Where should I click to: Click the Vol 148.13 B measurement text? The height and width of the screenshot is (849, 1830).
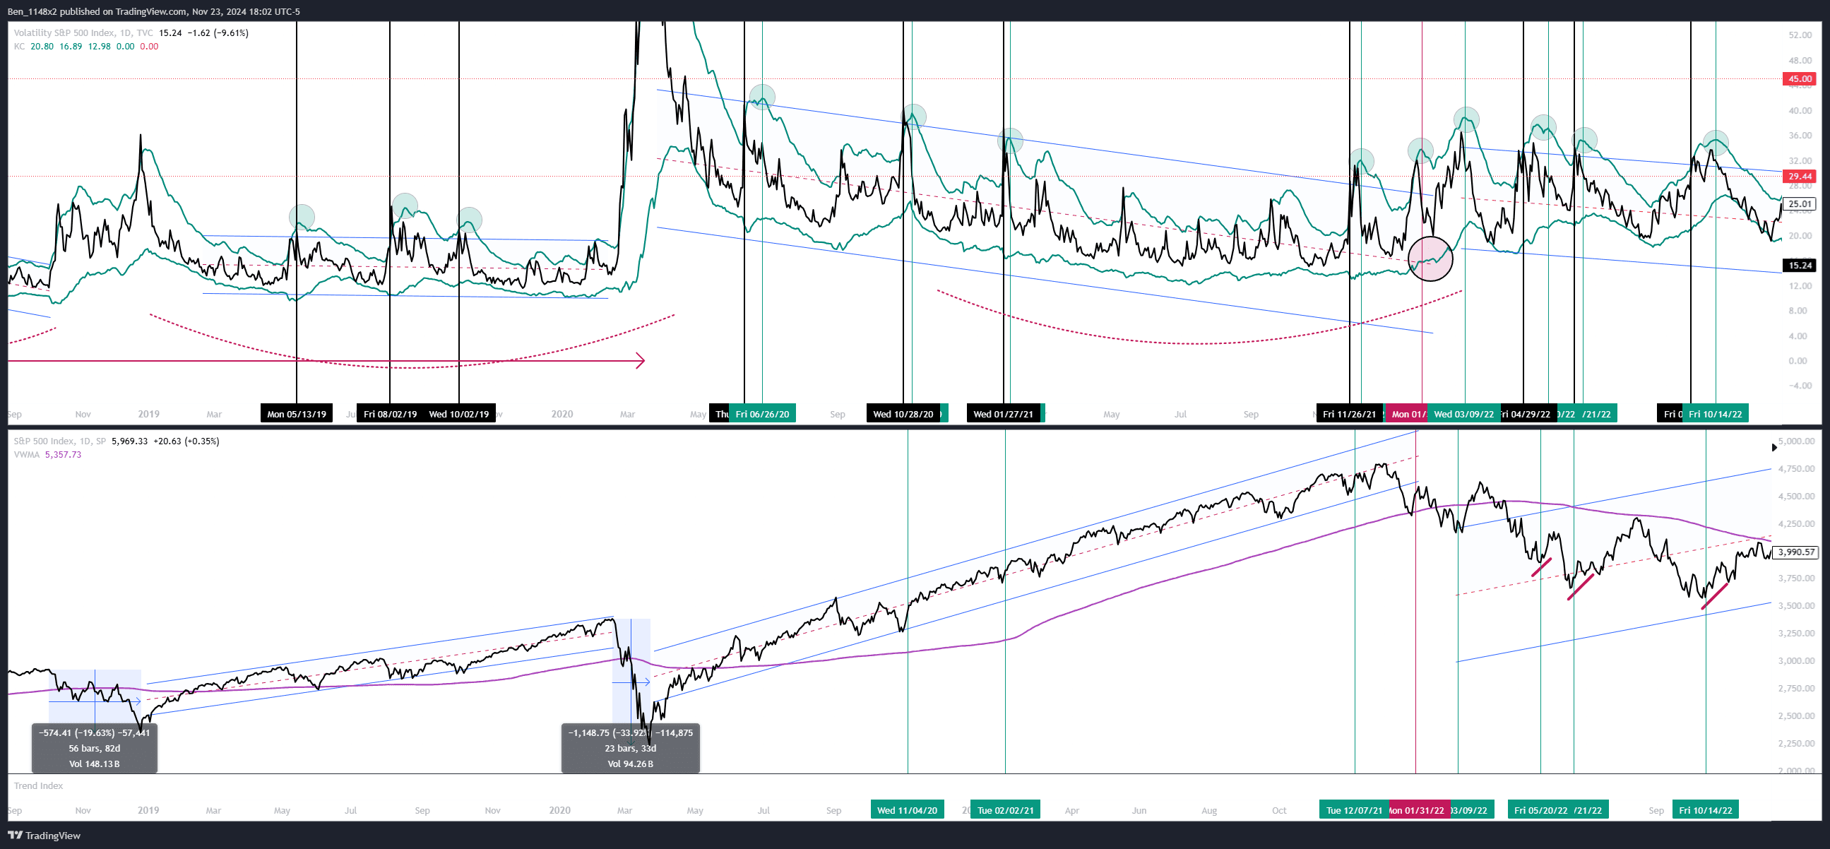pyautogui.click(x=95, y=764)
